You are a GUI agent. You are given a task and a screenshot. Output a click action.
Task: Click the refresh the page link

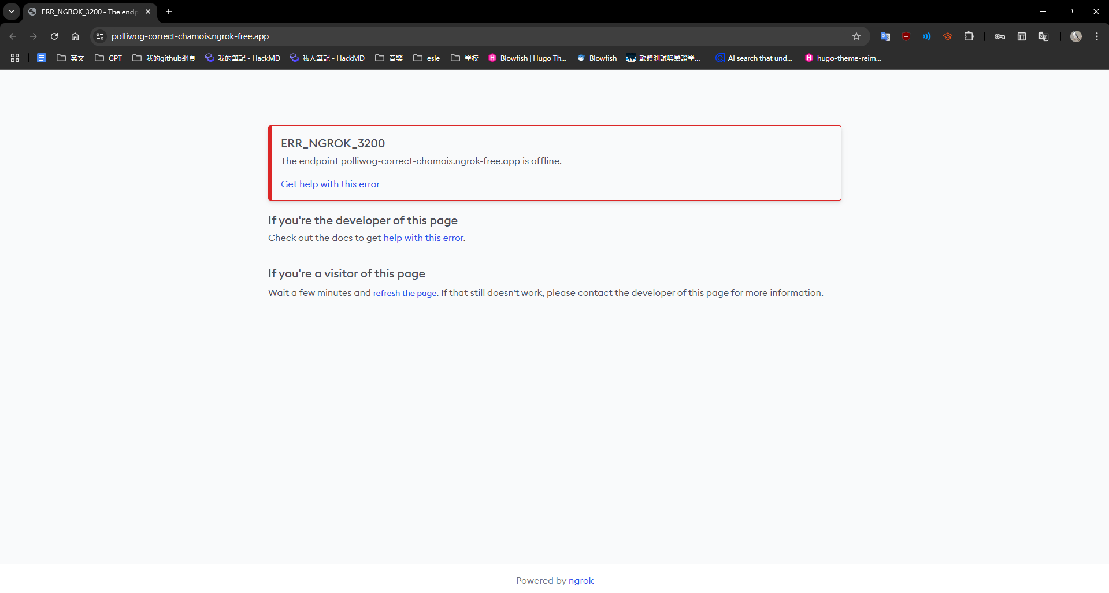click(405, 293)
